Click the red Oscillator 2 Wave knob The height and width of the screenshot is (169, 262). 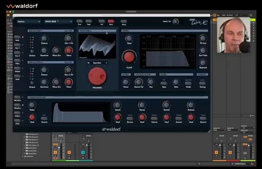pos(69,82)
